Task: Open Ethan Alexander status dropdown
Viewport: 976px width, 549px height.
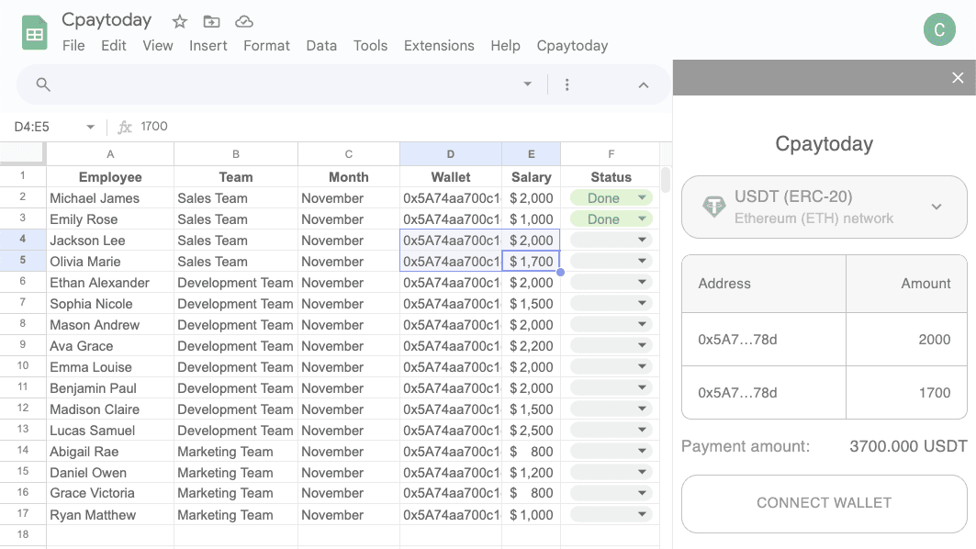Action: (x=611, y=283)
